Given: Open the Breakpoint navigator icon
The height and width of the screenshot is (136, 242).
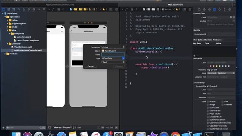Looking at the screenshot, I should (x=39, y=9).
